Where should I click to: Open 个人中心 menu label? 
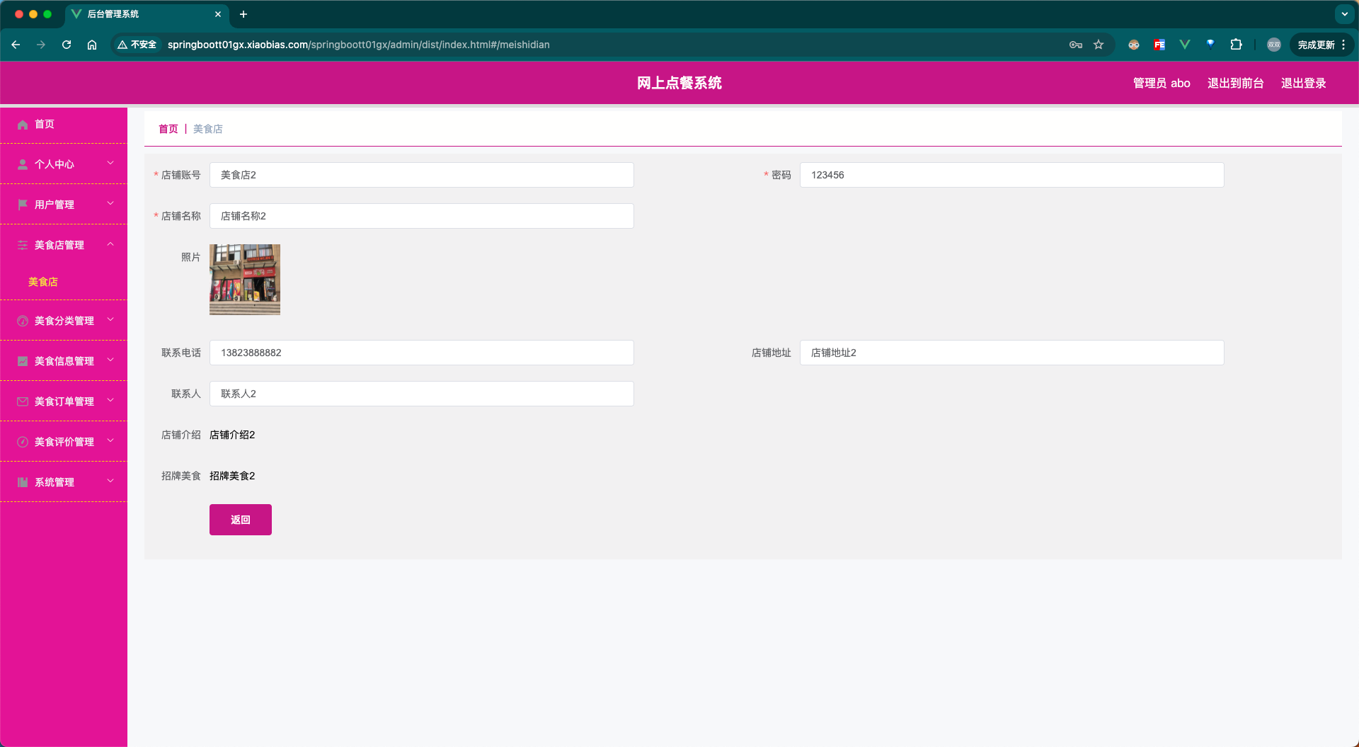(55, 164)
